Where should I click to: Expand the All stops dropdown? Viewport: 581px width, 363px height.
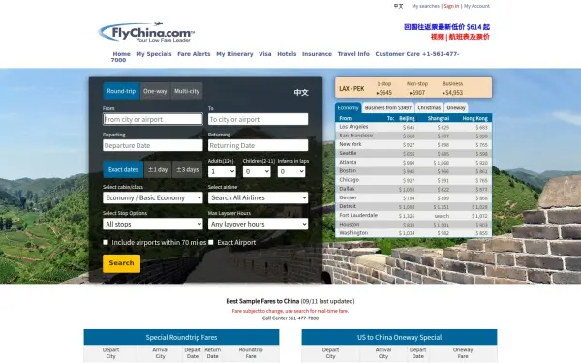[x=153, y=225]
